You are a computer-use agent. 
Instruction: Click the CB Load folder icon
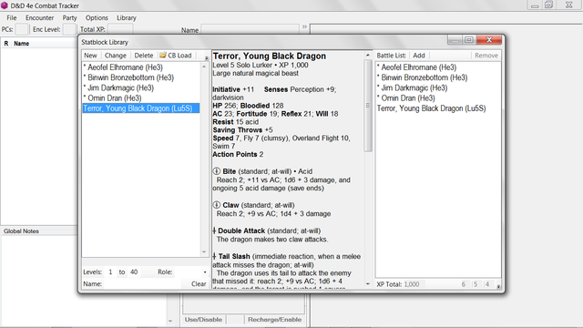163,55
